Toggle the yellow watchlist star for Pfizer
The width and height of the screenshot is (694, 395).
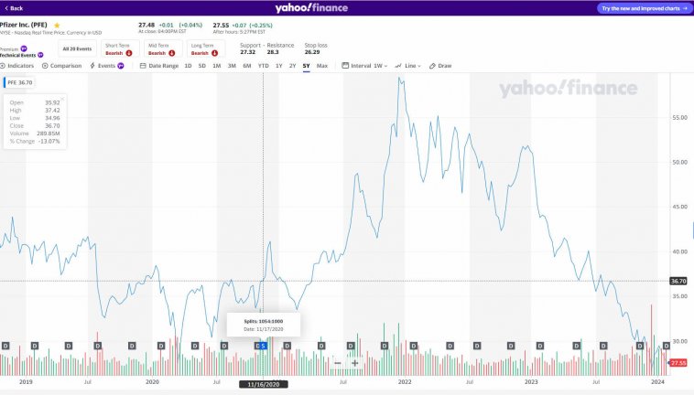[x=57, y=26]
